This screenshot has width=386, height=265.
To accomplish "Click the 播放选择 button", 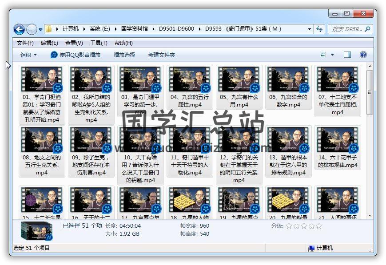I will pos(124,55).
